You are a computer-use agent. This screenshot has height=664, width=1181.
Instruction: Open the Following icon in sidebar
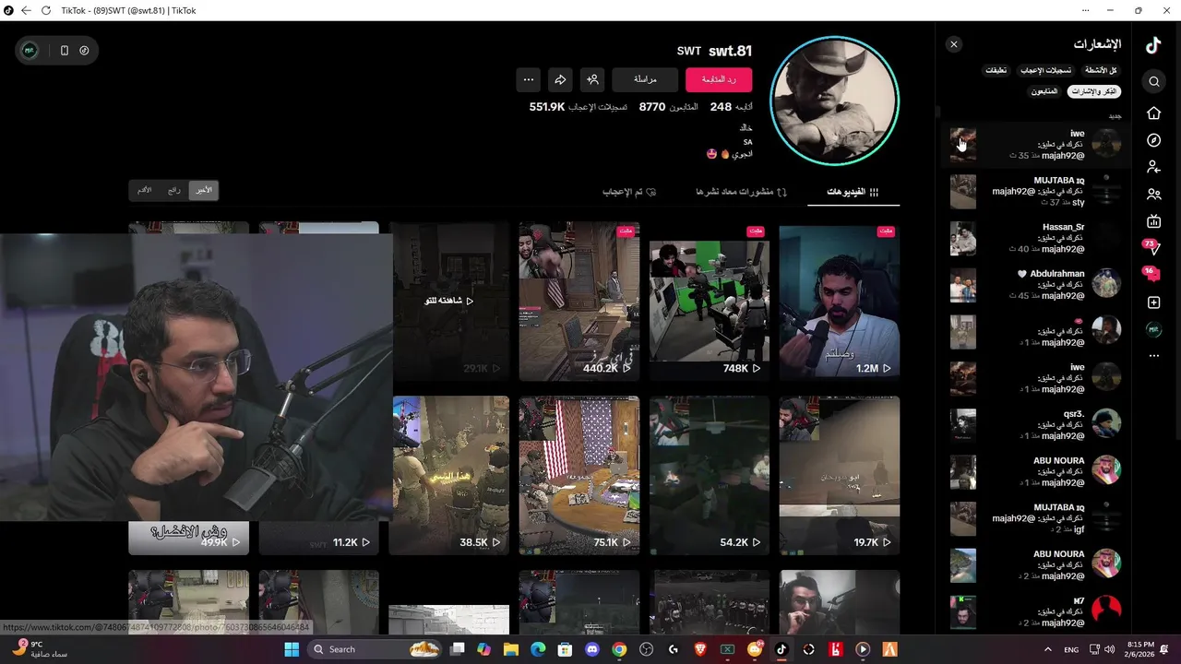pyautogui.click(x=1153, y=167)
